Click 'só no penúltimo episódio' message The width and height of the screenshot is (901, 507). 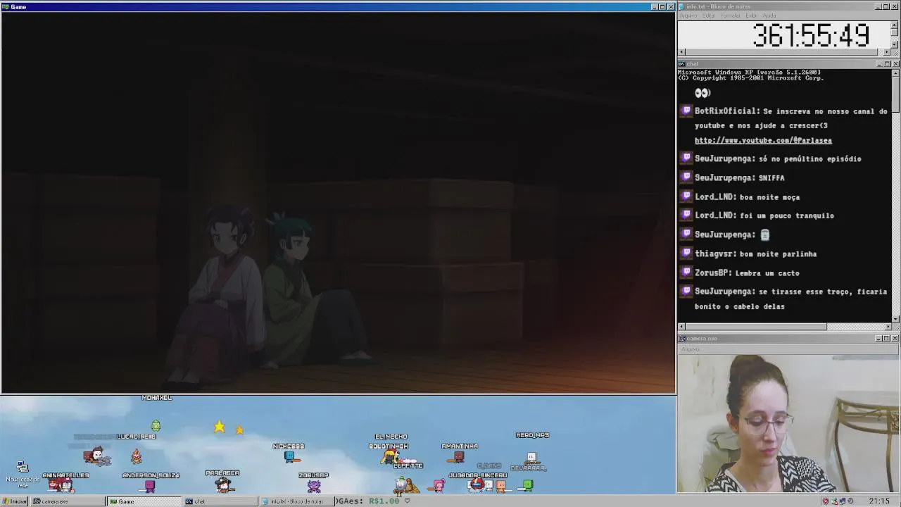tap(810, 159)
